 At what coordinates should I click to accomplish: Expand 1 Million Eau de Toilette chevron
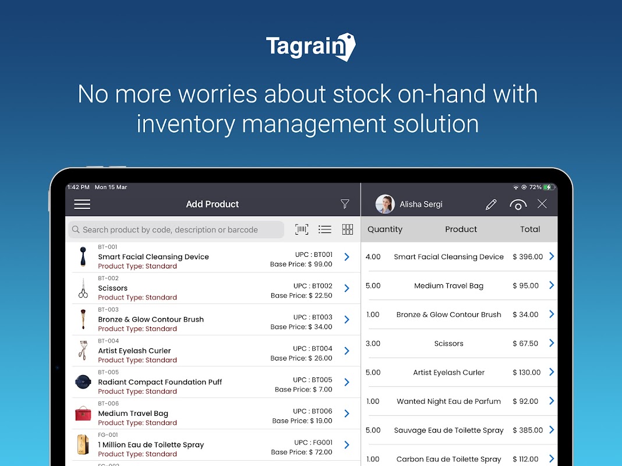coord(347,444)
